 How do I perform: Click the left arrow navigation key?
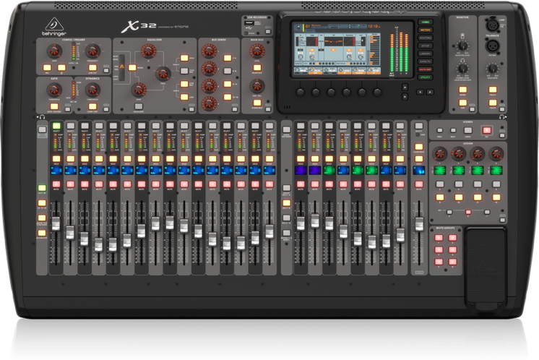tap(420, 92)
